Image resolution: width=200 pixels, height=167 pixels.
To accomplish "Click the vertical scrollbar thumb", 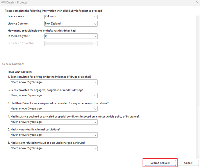I will (x=198, y=131).
